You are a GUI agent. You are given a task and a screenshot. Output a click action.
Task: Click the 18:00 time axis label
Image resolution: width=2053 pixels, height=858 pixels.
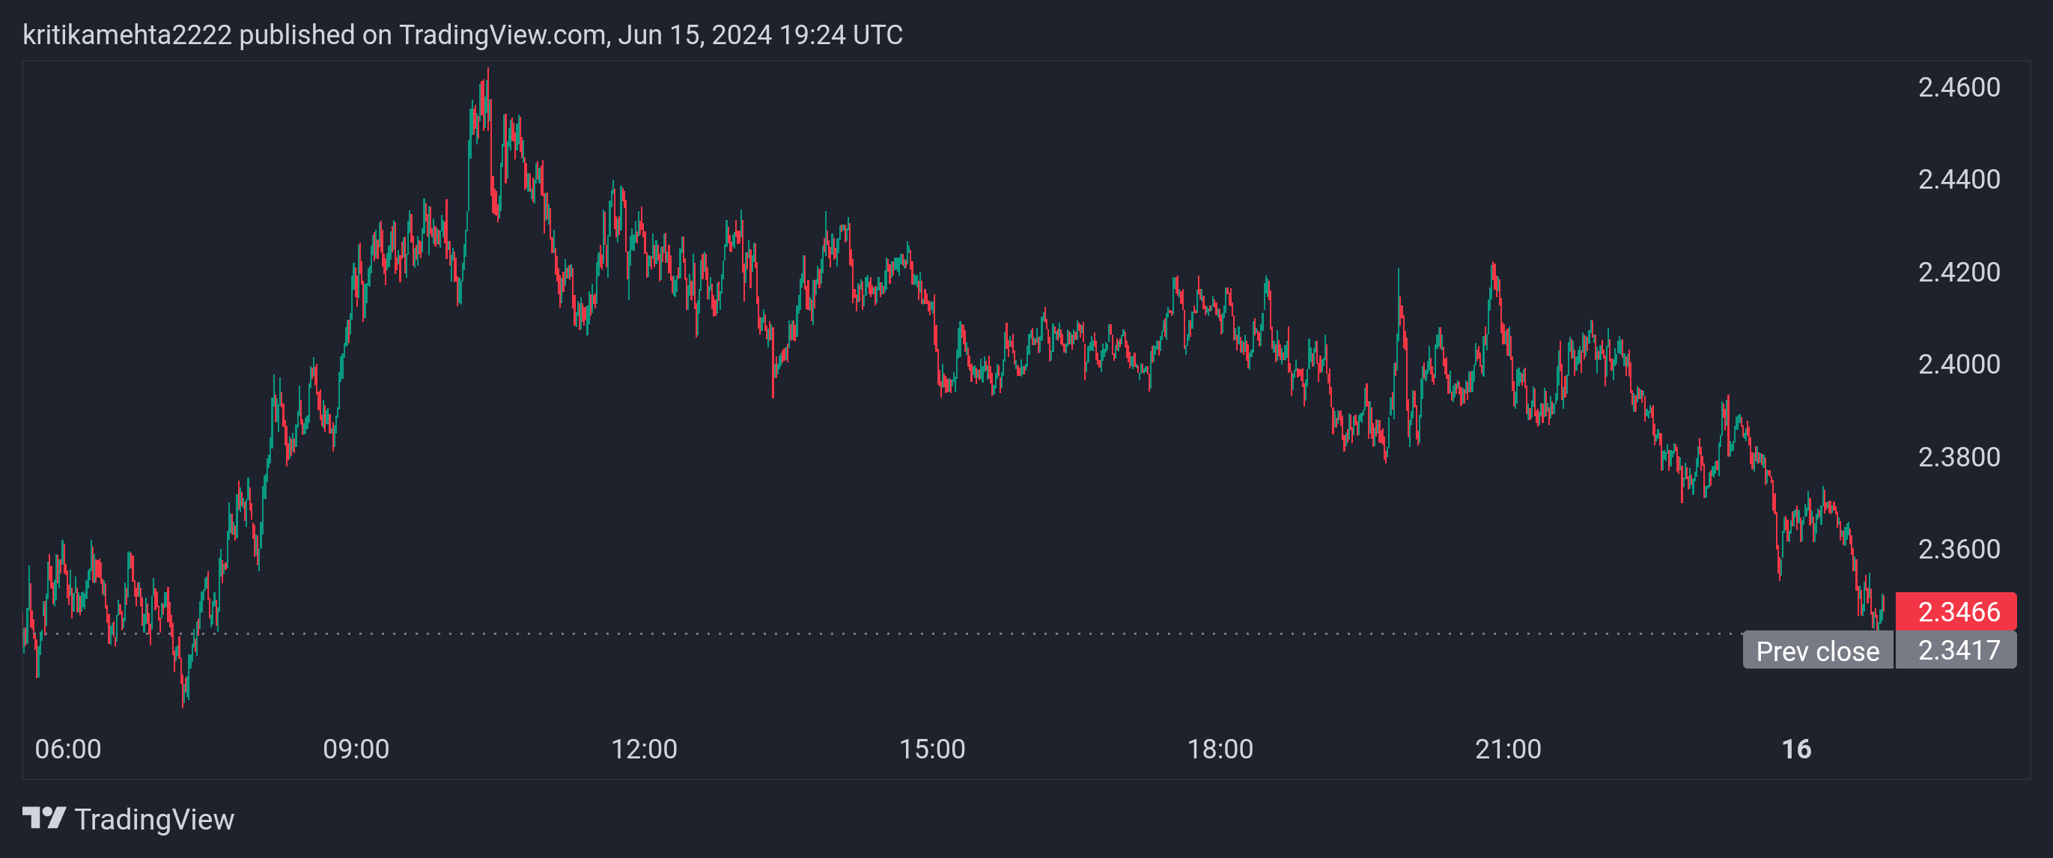pyautogui.click(x=1220, y=749)
